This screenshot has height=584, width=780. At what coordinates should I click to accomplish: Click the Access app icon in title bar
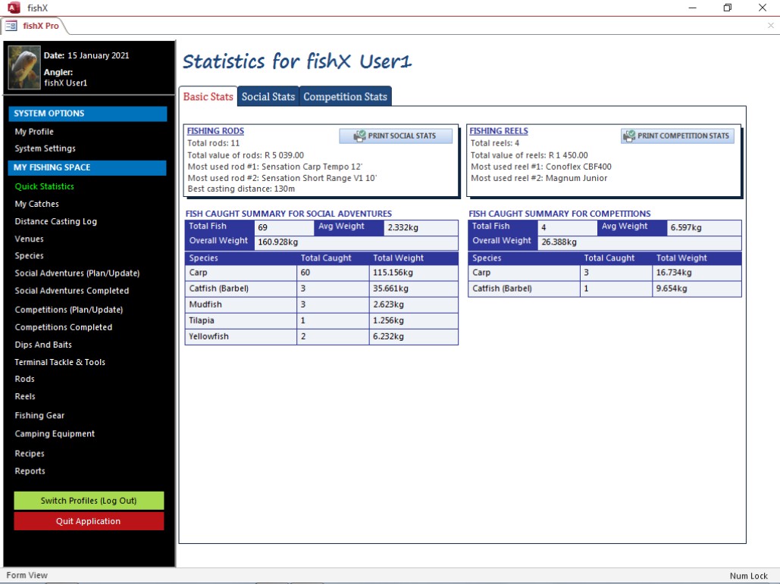pyautogui.click(x=13, y=8)
